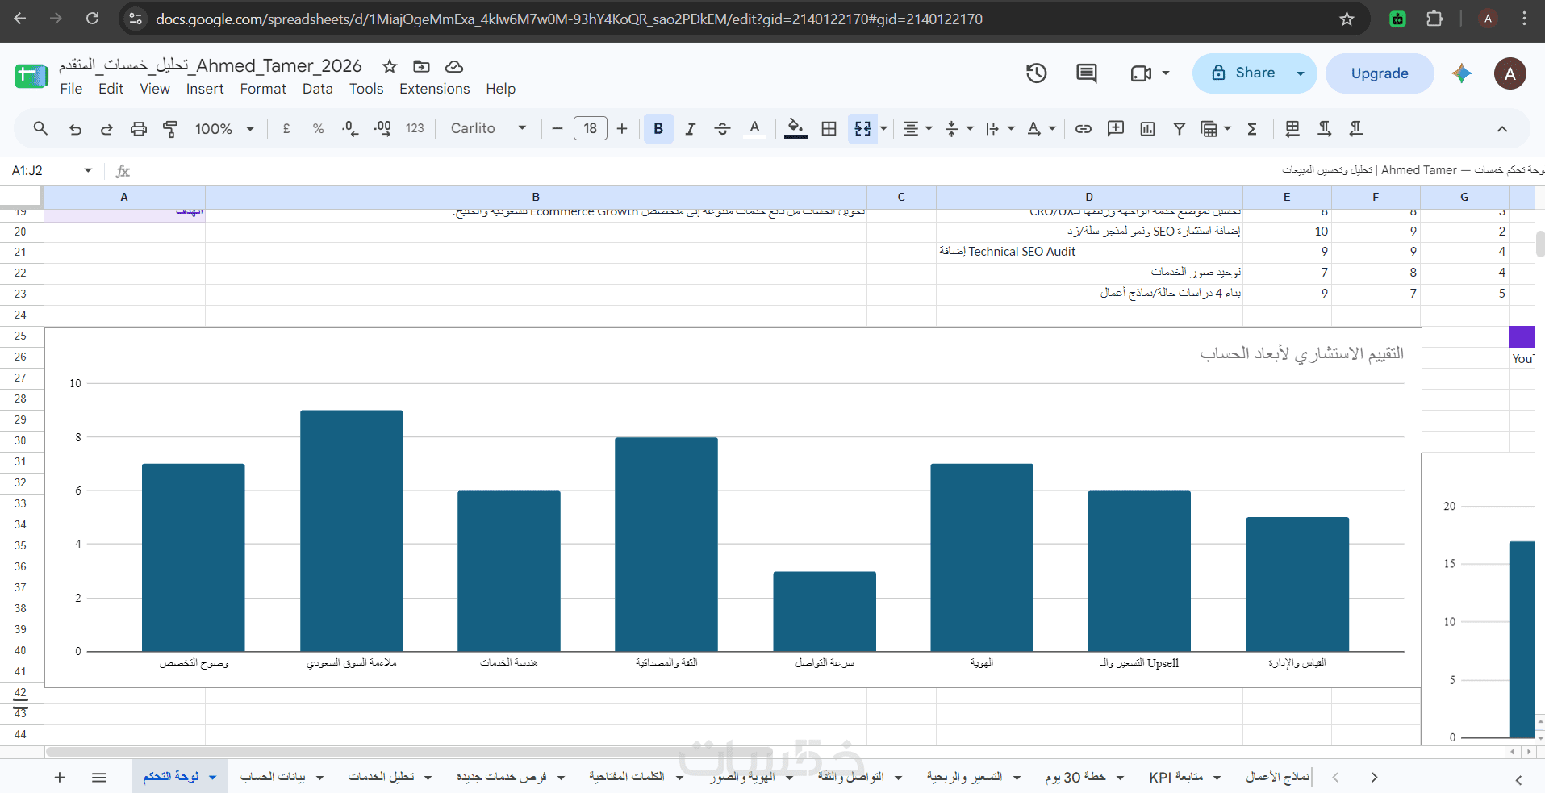The image size is (1545, 793).
Task: Format selection as percent
Action: pos(319,129)
